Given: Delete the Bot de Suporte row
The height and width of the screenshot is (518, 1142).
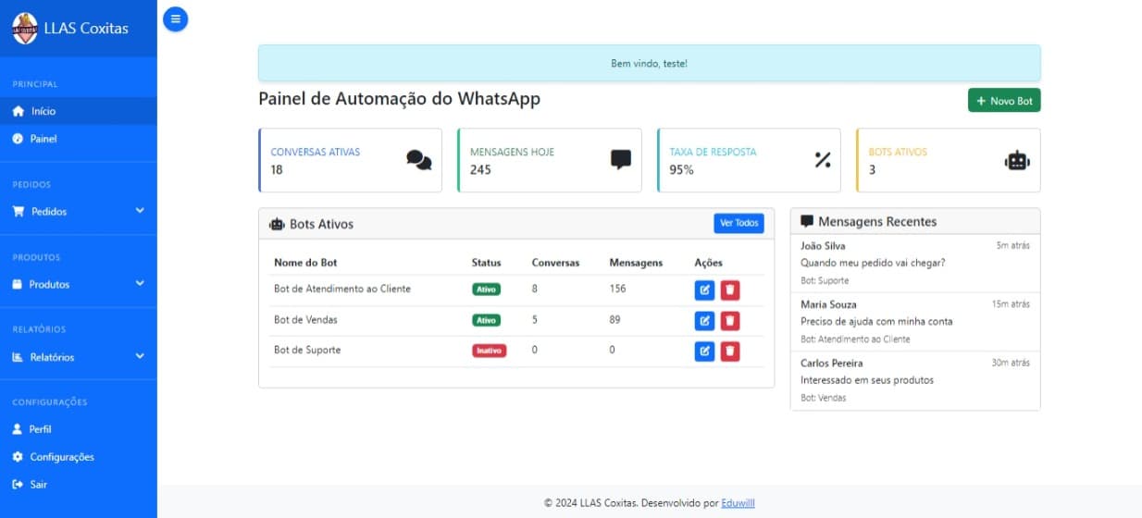Looking at the screenshot, I should click(730, 351).
